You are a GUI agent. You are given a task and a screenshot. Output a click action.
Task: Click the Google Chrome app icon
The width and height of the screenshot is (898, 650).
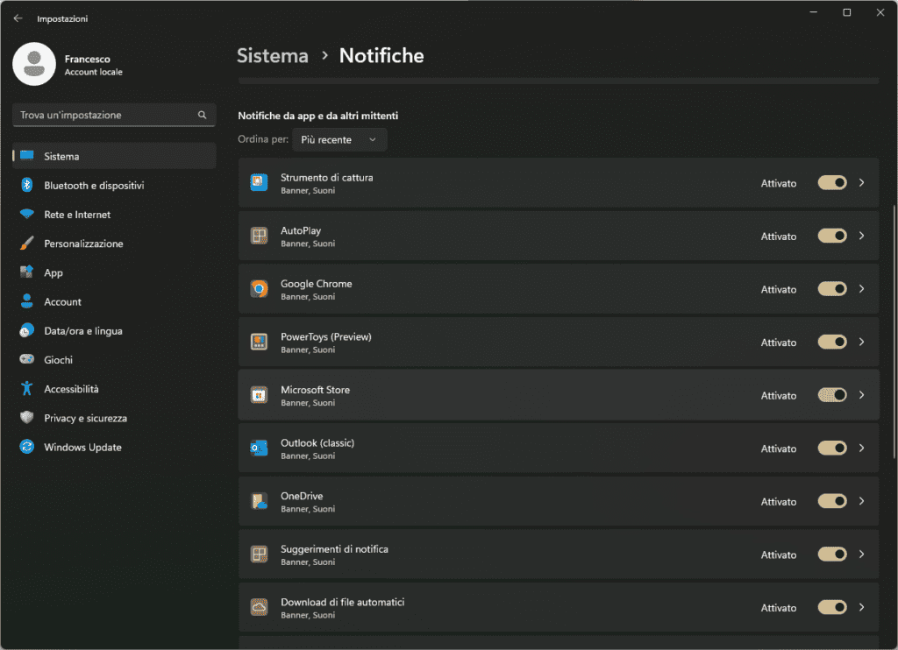click(x=259, y=289)
